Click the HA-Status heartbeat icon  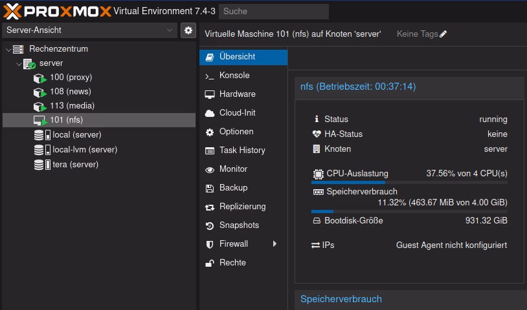pyautogui.click(x=317, y=134)
